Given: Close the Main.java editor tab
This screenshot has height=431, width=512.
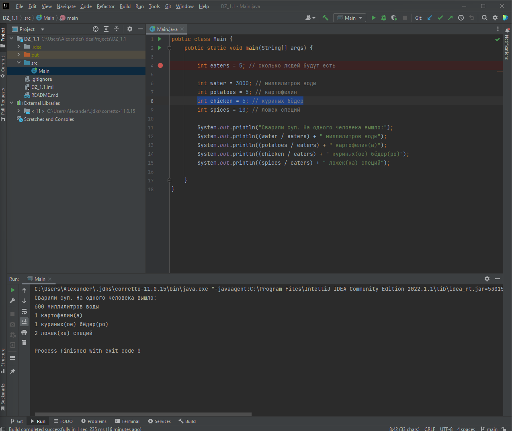Looking at the screenshot, I should (x=182, y=29).
